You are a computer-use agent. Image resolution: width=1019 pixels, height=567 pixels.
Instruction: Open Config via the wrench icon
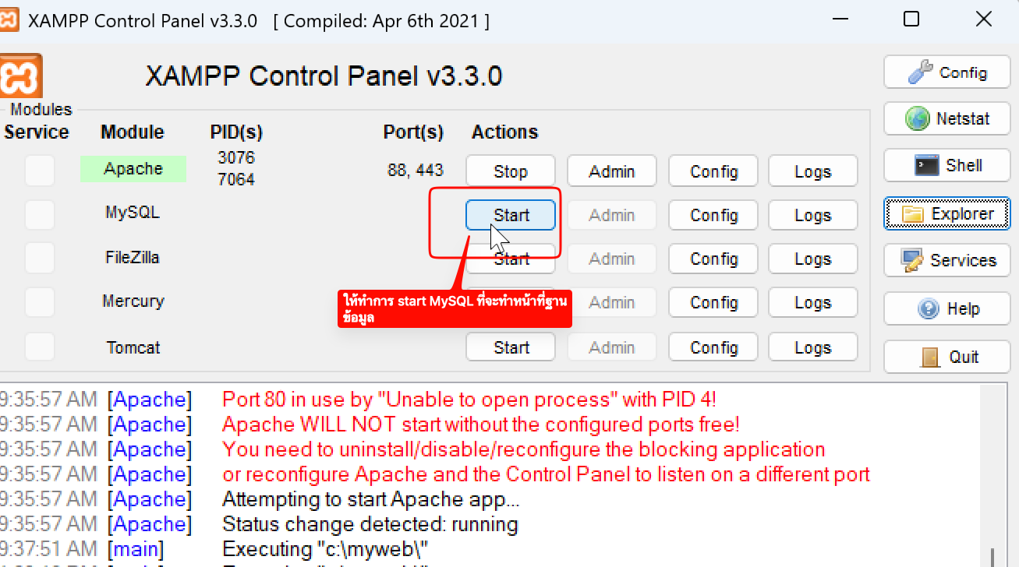coord(921,72)
